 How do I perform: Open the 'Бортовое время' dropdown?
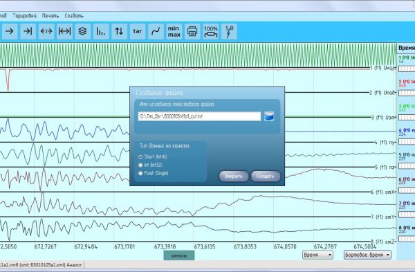tap(367, 255)
